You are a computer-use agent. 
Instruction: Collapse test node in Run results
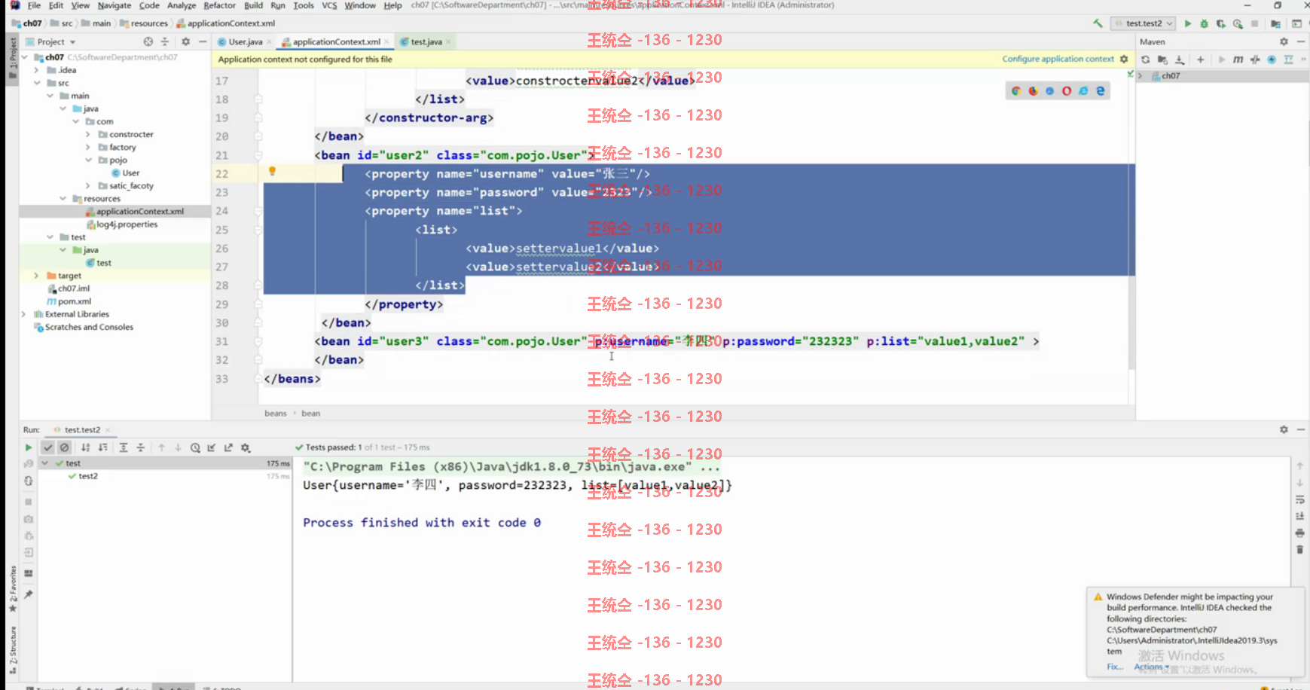click(x=45, y=463)
